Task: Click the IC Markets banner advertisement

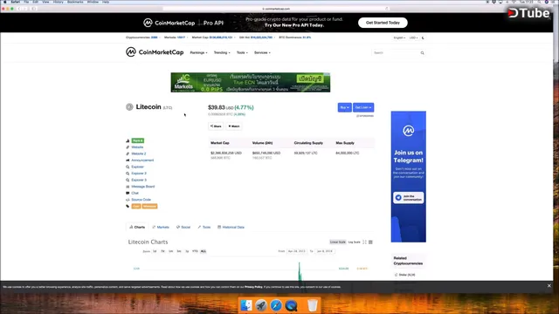Action: (251, 83)
